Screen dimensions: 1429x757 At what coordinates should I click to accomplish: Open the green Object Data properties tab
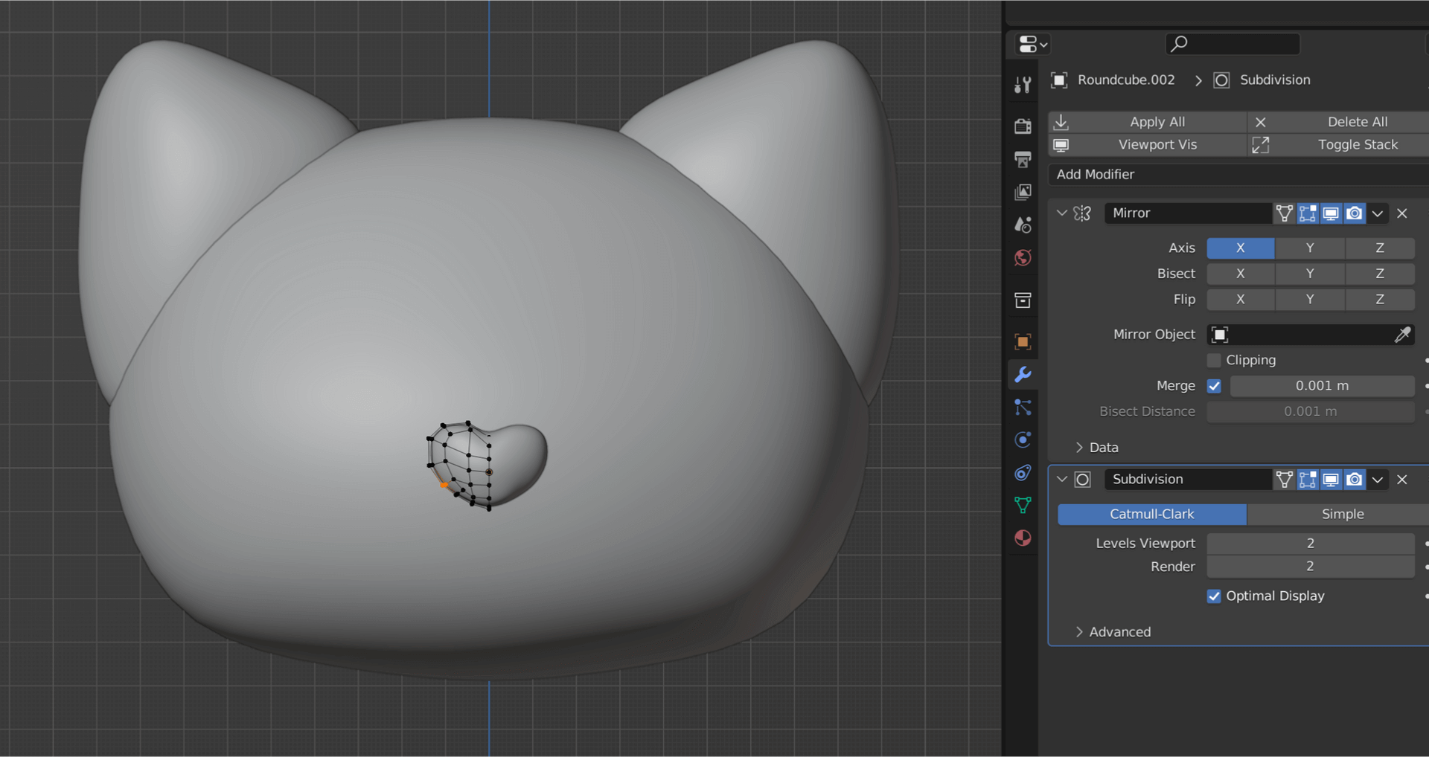[1023, 505]
